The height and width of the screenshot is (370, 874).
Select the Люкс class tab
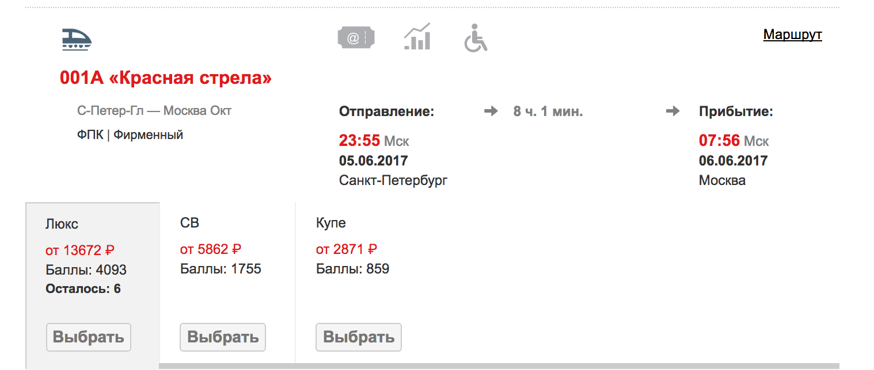93,286
